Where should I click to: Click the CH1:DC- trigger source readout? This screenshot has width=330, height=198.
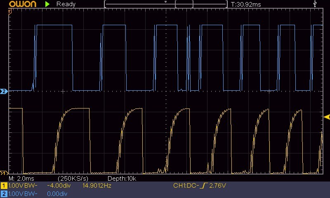[x=186, y=186]
